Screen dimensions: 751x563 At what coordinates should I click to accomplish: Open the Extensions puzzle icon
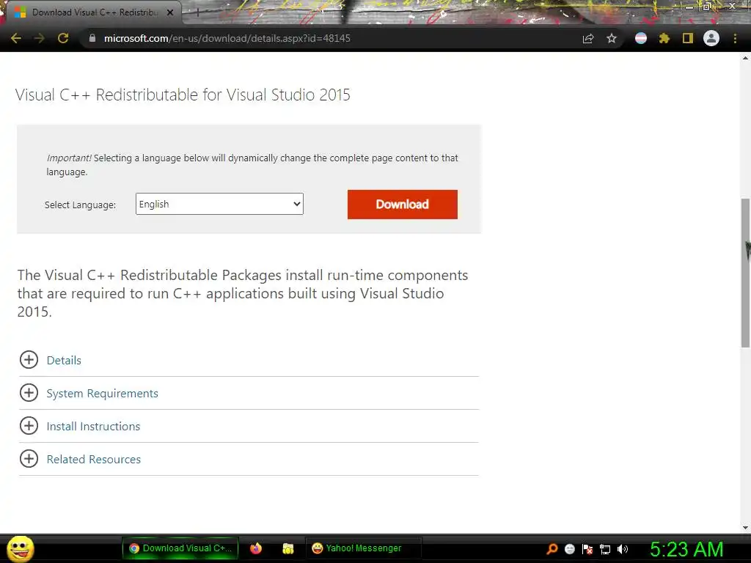tap(664, 38)
